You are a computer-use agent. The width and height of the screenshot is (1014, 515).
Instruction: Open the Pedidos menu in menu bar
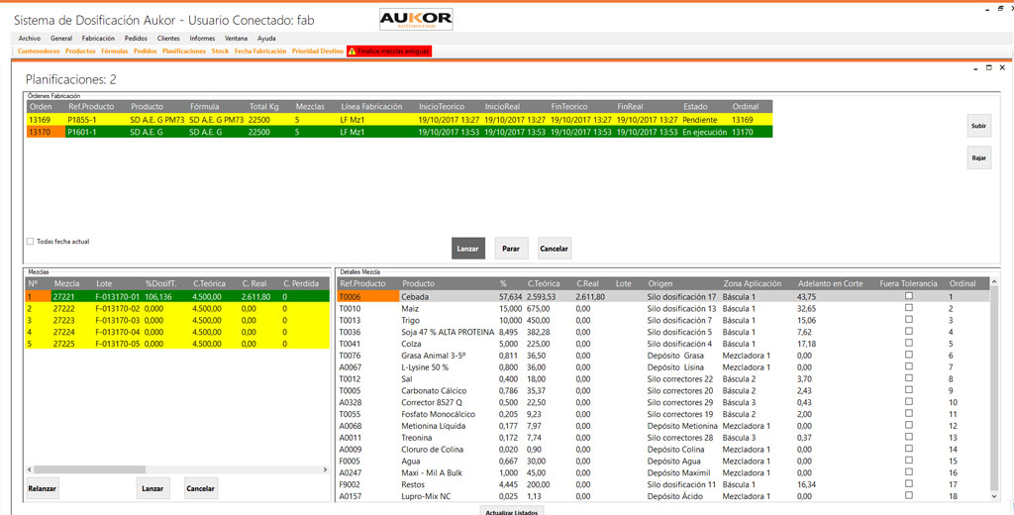136,39
